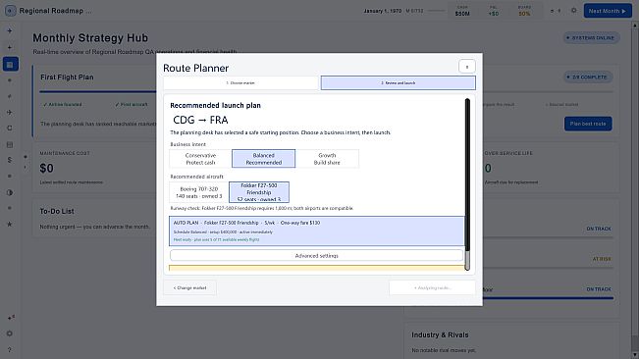The height and width of the screenshot is (359, 639).
Task: Click the half-filled circle icon in sidebar
Action: click(x=10, y=192)
